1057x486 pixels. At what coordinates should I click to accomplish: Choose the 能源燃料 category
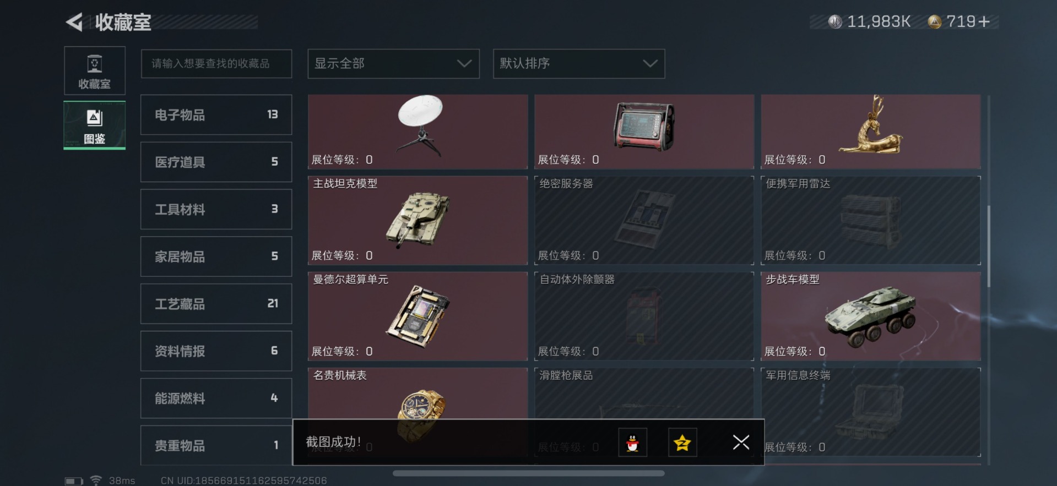tap(216, 398)
